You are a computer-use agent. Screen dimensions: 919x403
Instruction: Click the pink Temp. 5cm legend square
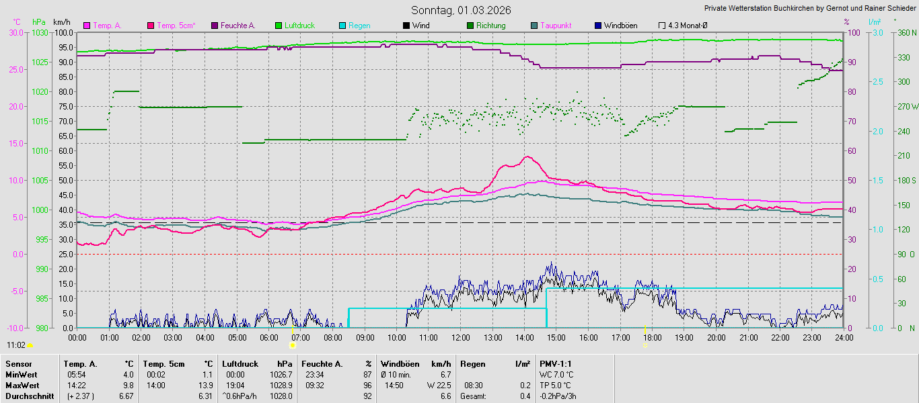coord(151,26)
